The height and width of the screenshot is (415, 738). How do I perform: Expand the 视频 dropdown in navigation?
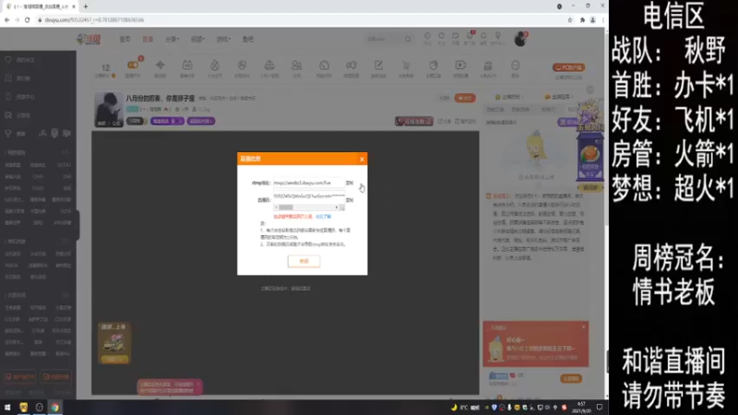pyautogui.click(x=197, y=40)
